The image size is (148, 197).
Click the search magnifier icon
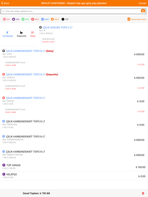pyautogui.click(x=3, y=11)
